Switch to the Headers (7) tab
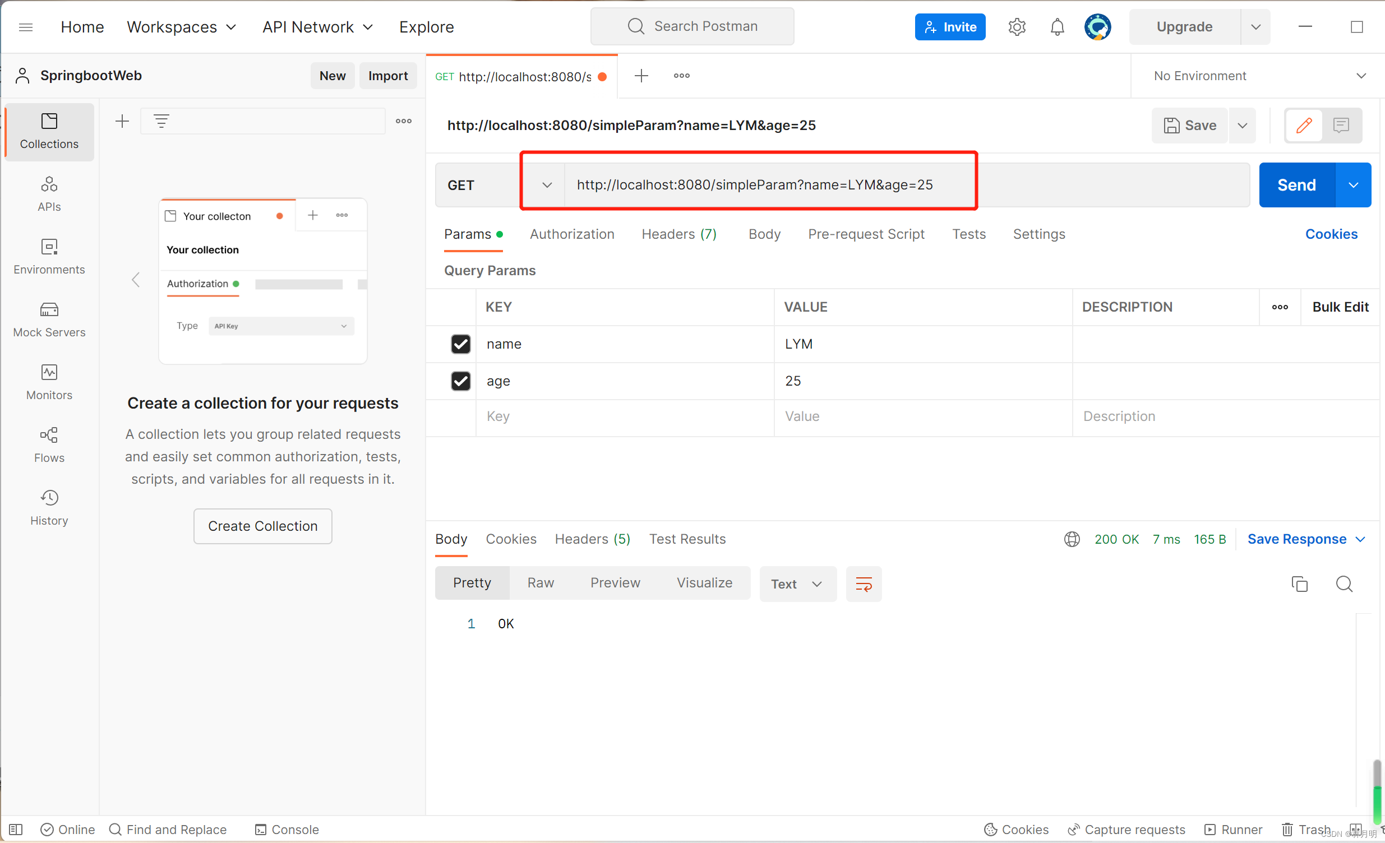The image size is (1385, 843). tap(678, 234)
